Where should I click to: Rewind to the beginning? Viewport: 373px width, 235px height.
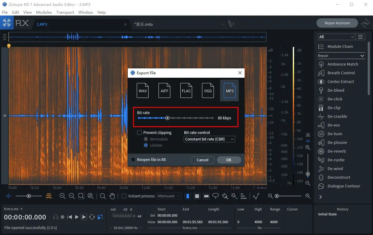coord(70,217)
